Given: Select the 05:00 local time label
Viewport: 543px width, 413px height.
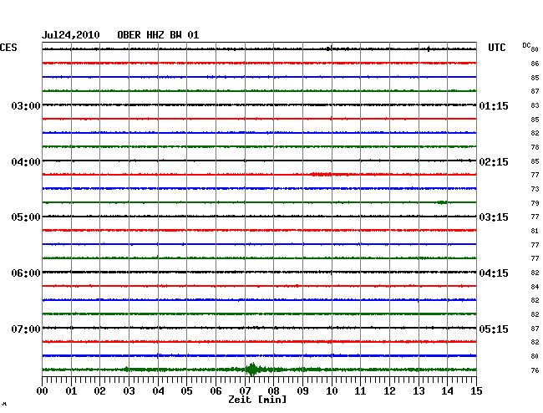Looking at the screenshot, I should [x=26, y=217].
